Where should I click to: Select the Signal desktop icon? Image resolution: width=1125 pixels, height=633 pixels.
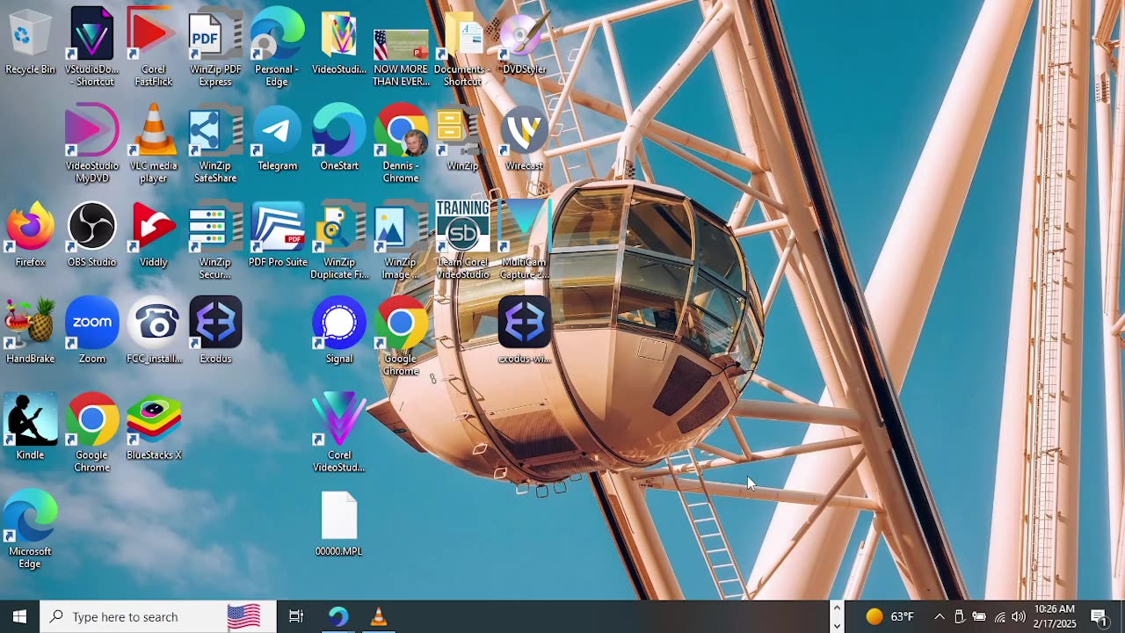click(339, 331)
